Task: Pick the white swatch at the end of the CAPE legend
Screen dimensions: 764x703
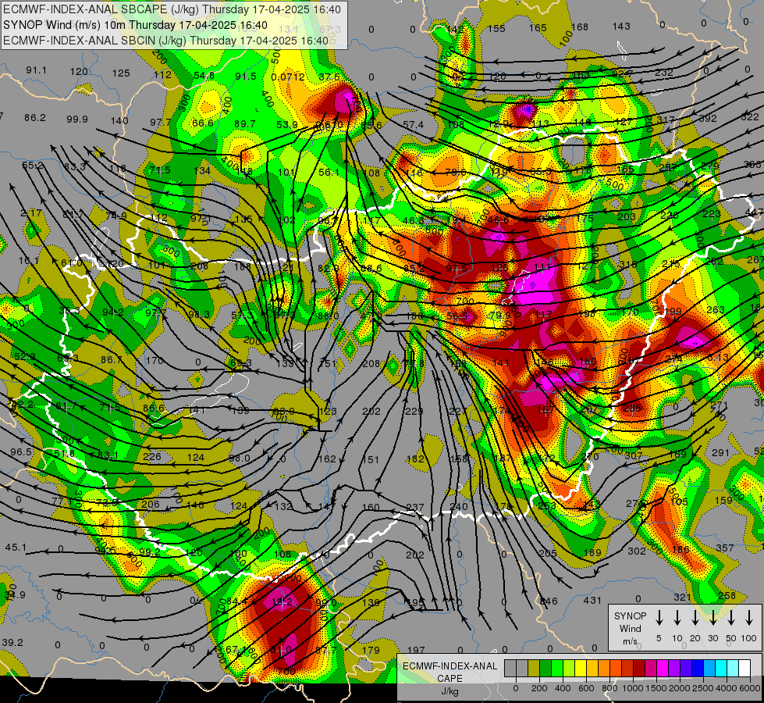Action: (744, 668)
